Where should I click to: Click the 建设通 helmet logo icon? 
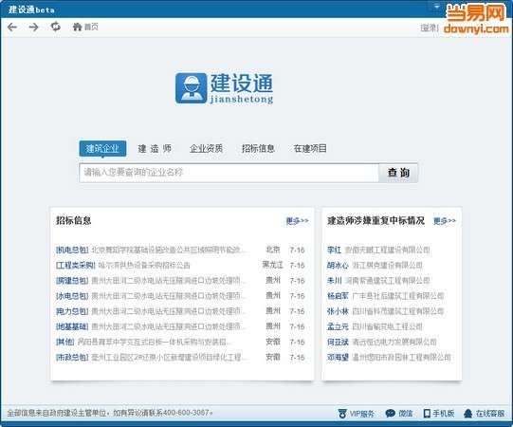pos(191,88)
